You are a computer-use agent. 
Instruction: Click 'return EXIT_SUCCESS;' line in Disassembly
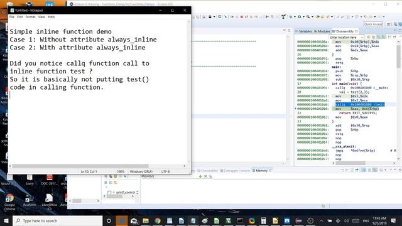click(x=358, y=113)
